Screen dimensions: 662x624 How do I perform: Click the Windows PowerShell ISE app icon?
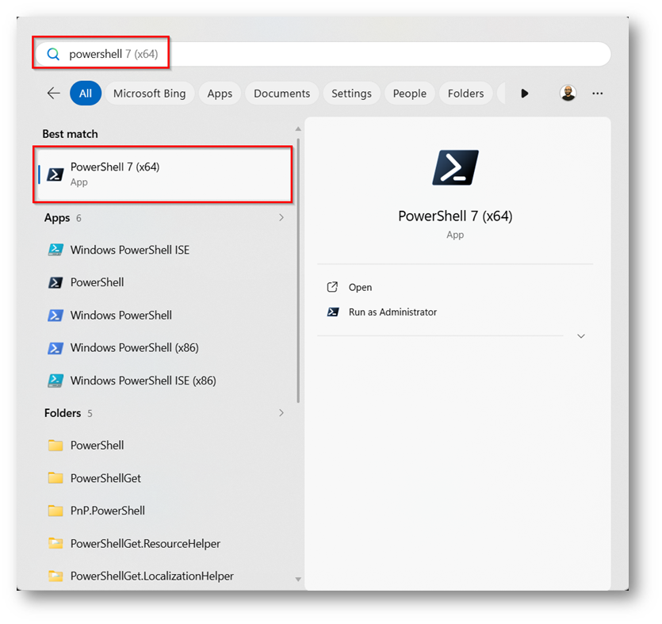55,250
